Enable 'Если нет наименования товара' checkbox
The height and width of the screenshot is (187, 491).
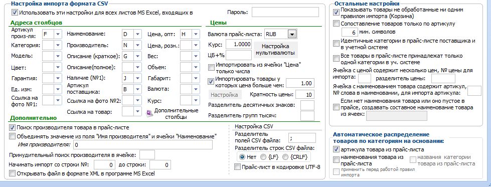click(x=336, y=107)
